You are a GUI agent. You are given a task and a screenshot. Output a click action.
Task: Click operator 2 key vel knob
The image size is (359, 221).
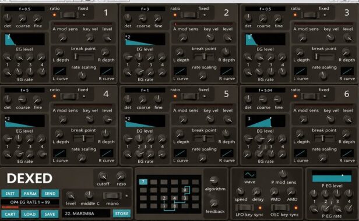tap(210, 37)
